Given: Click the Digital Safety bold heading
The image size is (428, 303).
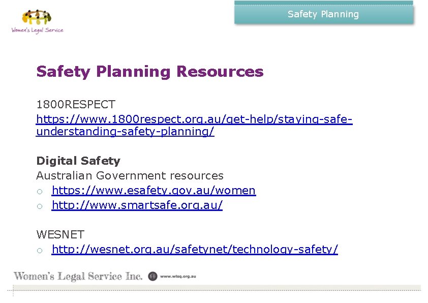Looking at the screenshot, I should [x=78, y=161].
